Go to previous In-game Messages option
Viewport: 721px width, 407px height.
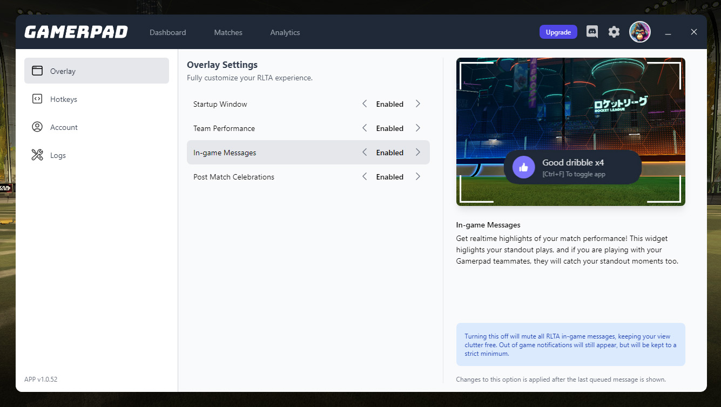click(365, 152)
